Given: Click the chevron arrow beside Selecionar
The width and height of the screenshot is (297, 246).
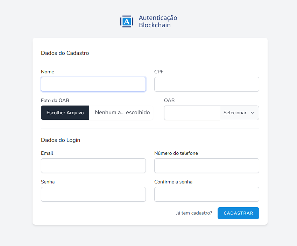Looking at the screenshot, I should coord(252,113).
